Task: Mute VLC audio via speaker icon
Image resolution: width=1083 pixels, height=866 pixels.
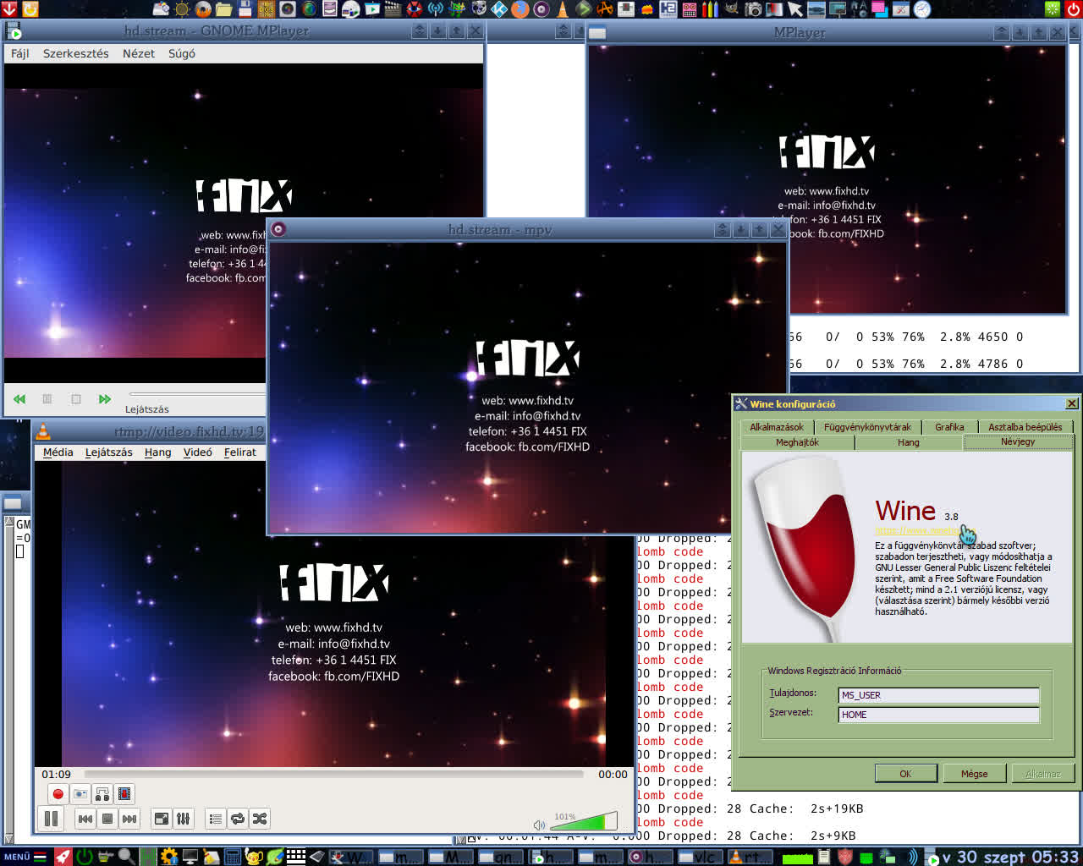Action: point(539,825)
